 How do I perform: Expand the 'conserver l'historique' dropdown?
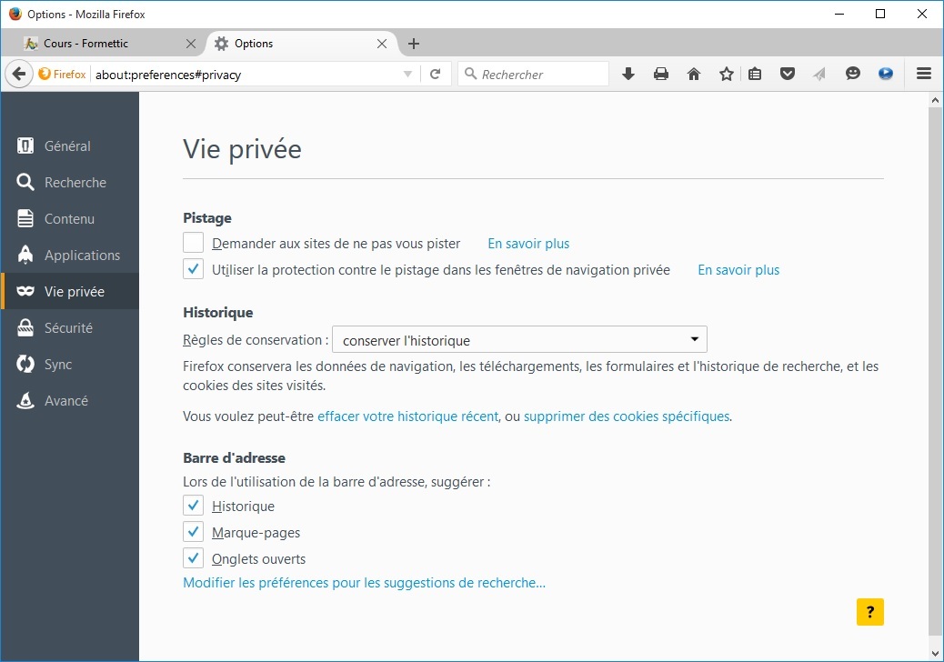[519, 339]
